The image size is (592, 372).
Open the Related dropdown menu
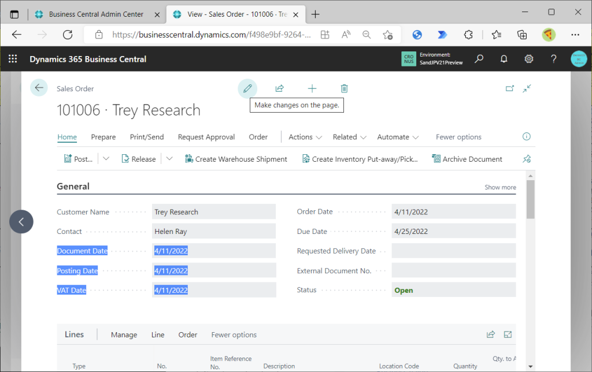click(x=349, y=137)
